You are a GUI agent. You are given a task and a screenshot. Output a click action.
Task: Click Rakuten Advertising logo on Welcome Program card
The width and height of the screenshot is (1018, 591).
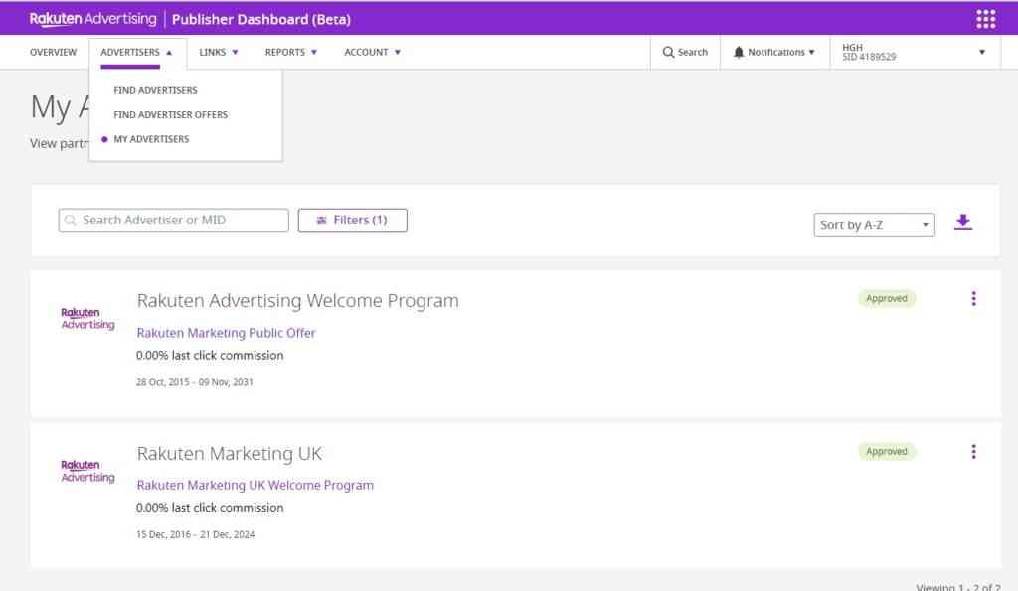(x=87, y=319)
